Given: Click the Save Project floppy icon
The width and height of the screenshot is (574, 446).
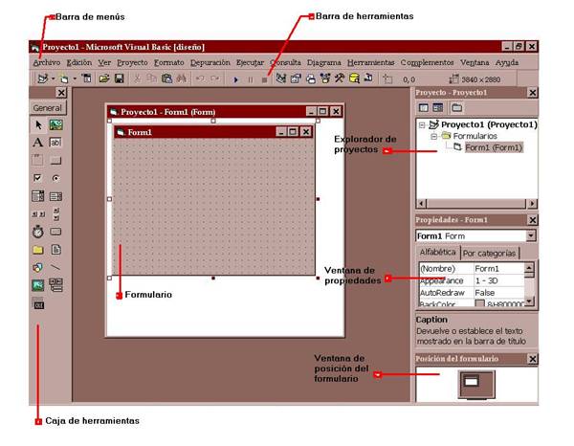Looking at the screenshot, I should pyautogui.click(x=120, y=78).
